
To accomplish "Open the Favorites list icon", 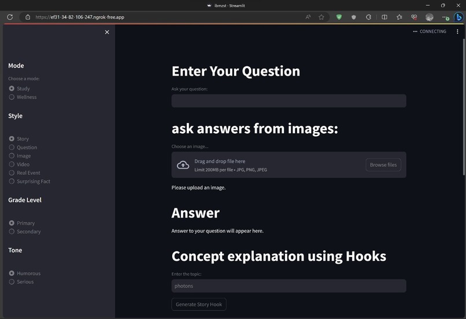I will pos(399,17).
